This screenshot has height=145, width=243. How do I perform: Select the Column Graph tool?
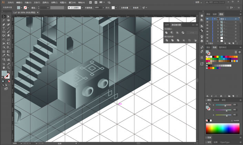(x=8, y=60)
